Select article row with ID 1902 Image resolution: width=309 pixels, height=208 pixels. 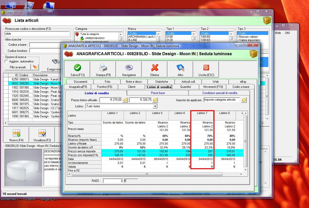32,88
